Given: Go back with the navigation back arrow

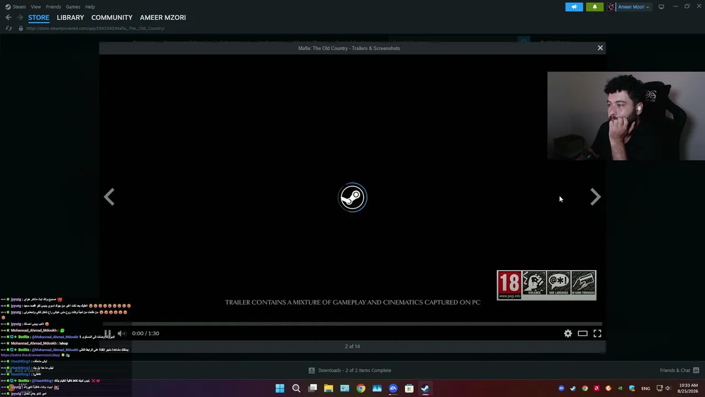Looking at the screenshot, I should (8, 18).
